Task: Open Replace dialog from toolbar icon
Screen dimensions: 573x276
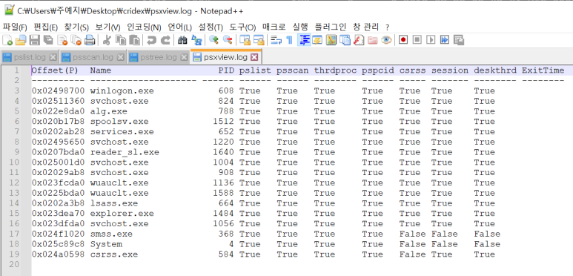Action: click(196, 40)
